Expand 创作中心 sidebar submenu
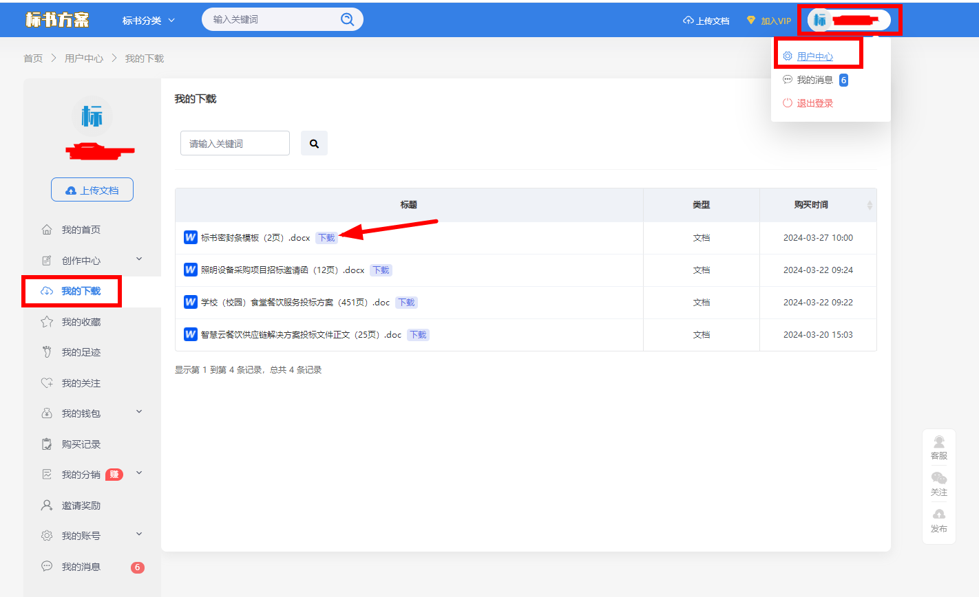This screenshot has height=597, width=979. 139,259
